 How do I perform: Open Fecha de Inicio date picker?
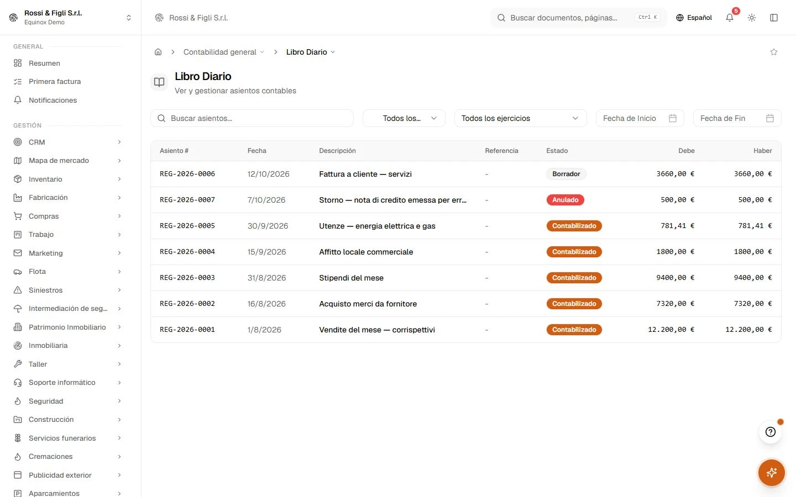tap(640, 118)
